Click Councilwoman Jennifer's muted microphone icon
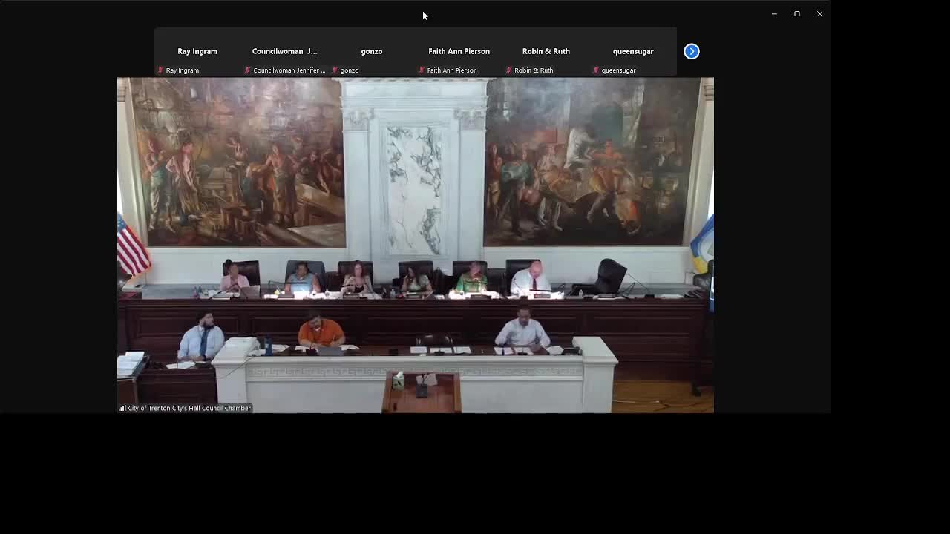Screen dimensions: 950x534 click(247, 70)
